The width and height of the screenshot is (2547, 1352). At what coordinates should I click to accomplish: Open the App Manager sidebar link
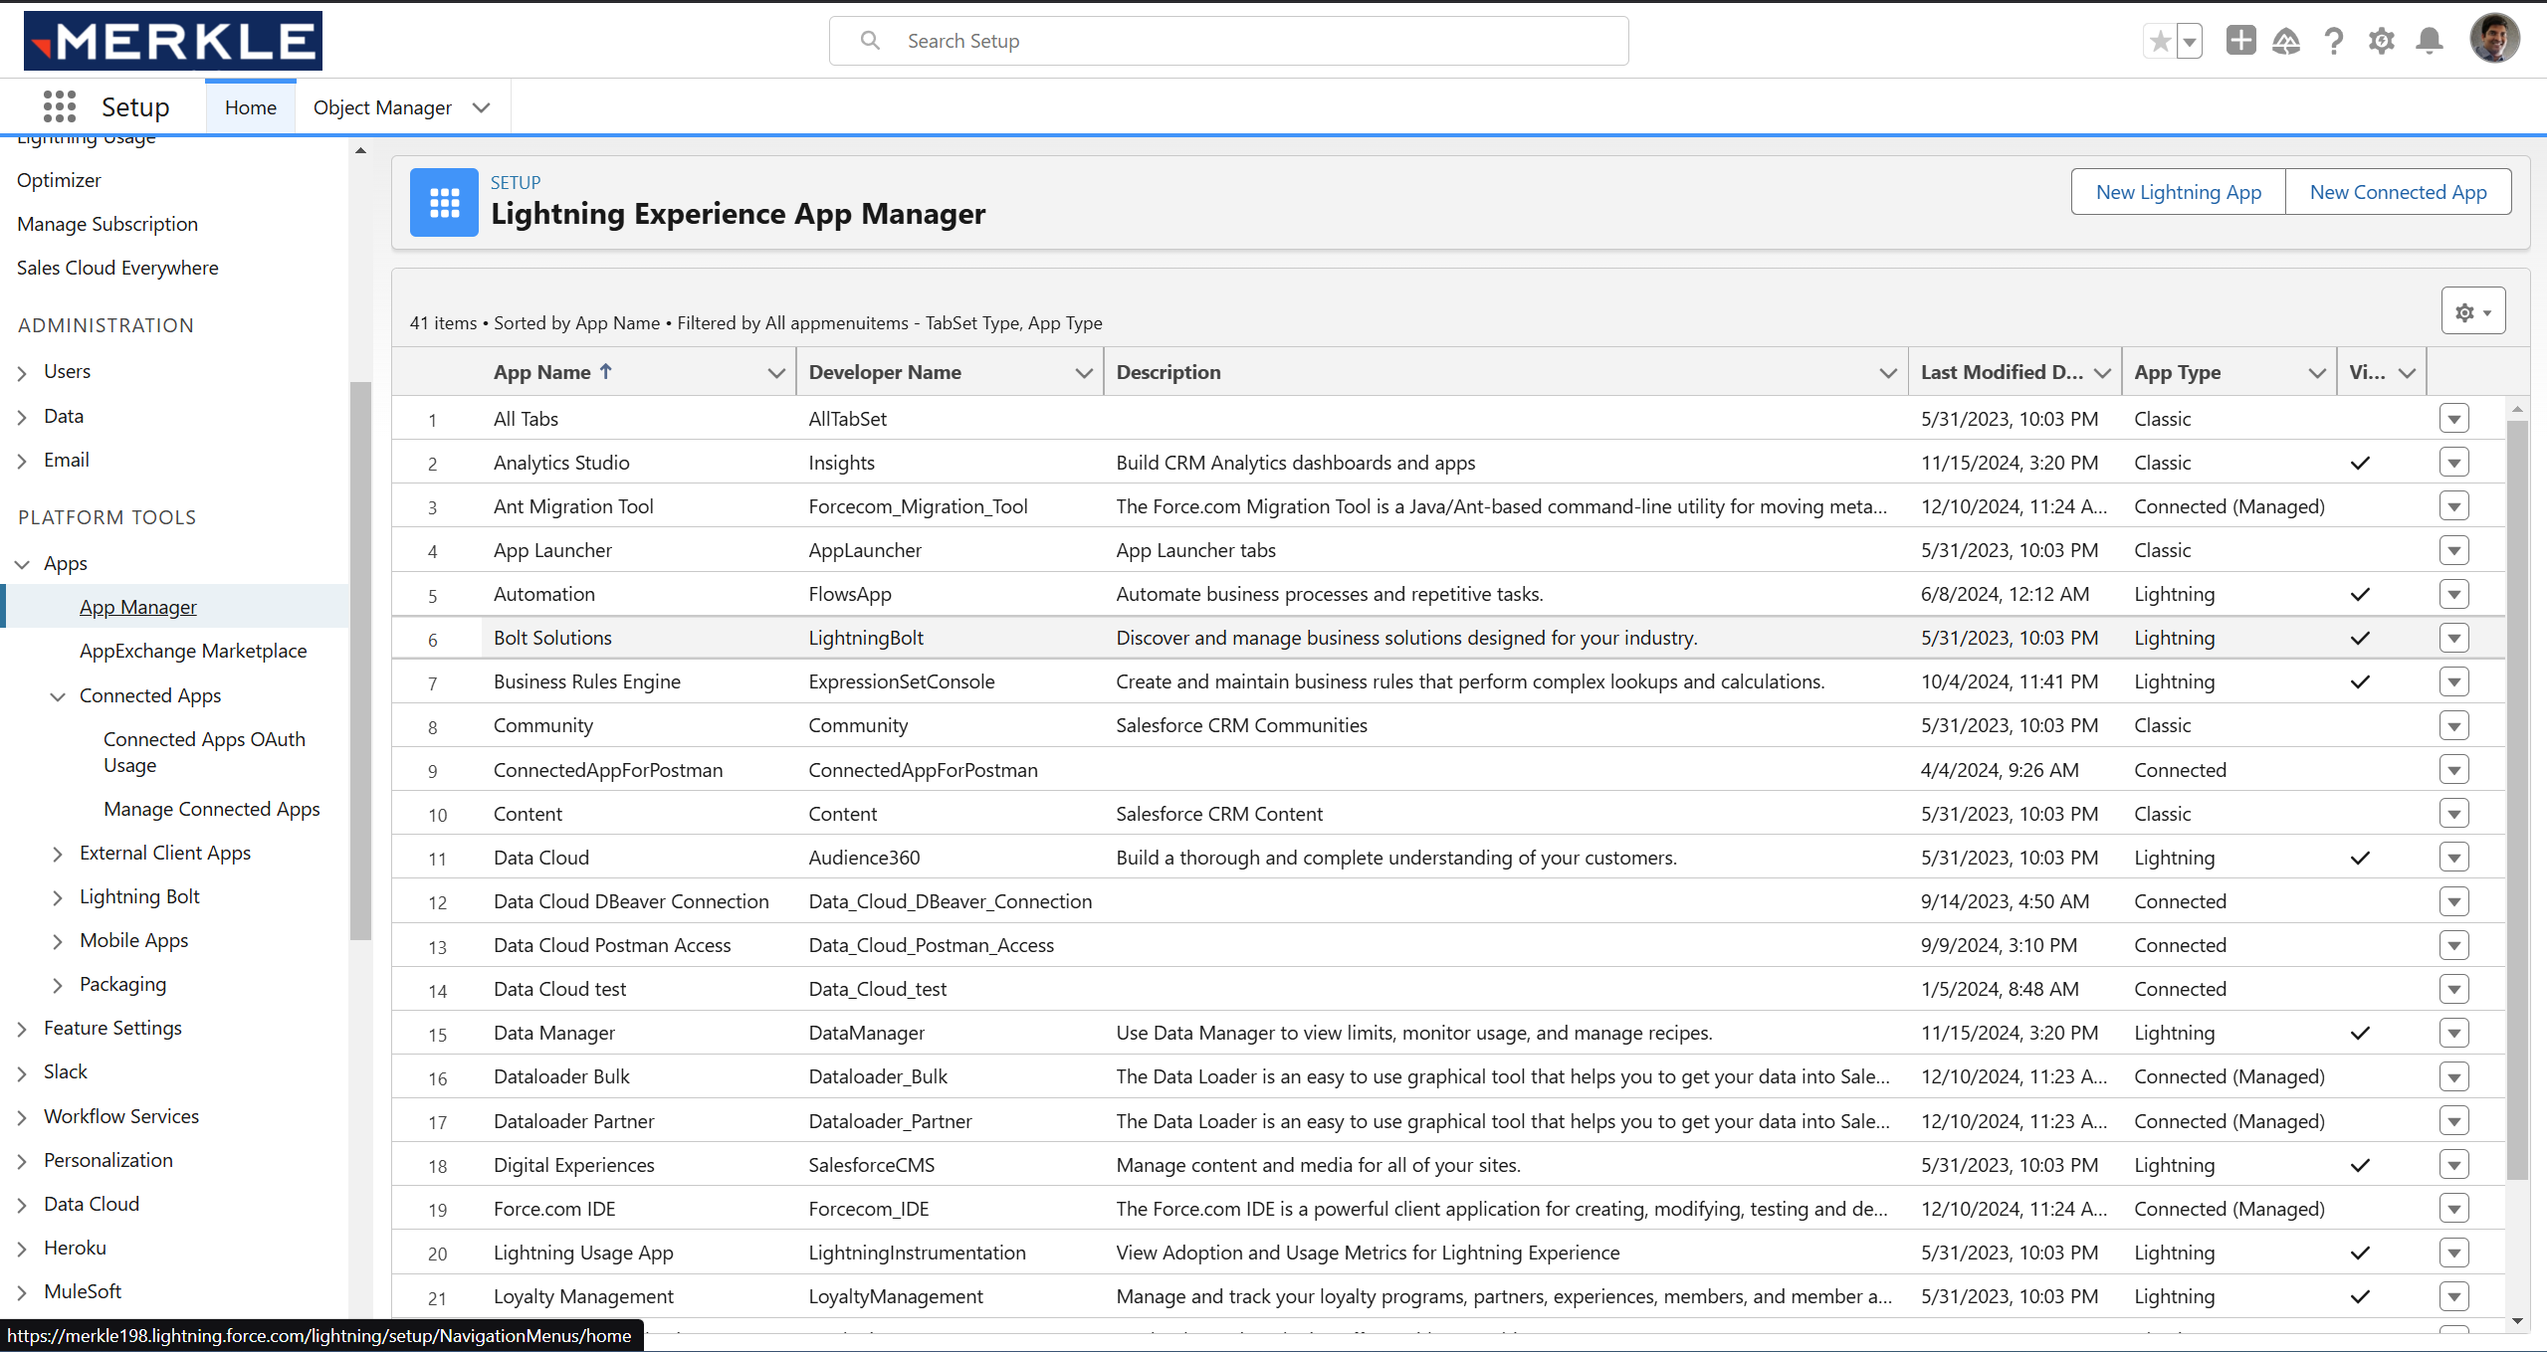click(138, 607)
